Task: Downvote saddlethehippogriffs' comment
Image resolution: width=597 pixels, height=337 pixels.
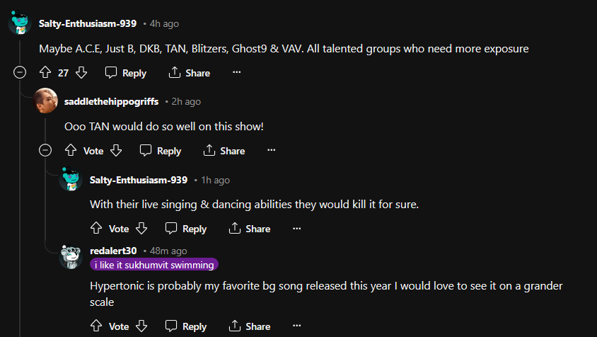Action: pyautogui.click(x=117, y=151)
